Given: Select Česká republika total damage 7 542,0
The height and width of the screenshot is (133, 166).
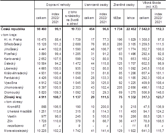Looking at the screenshot, I should point(144,29).
